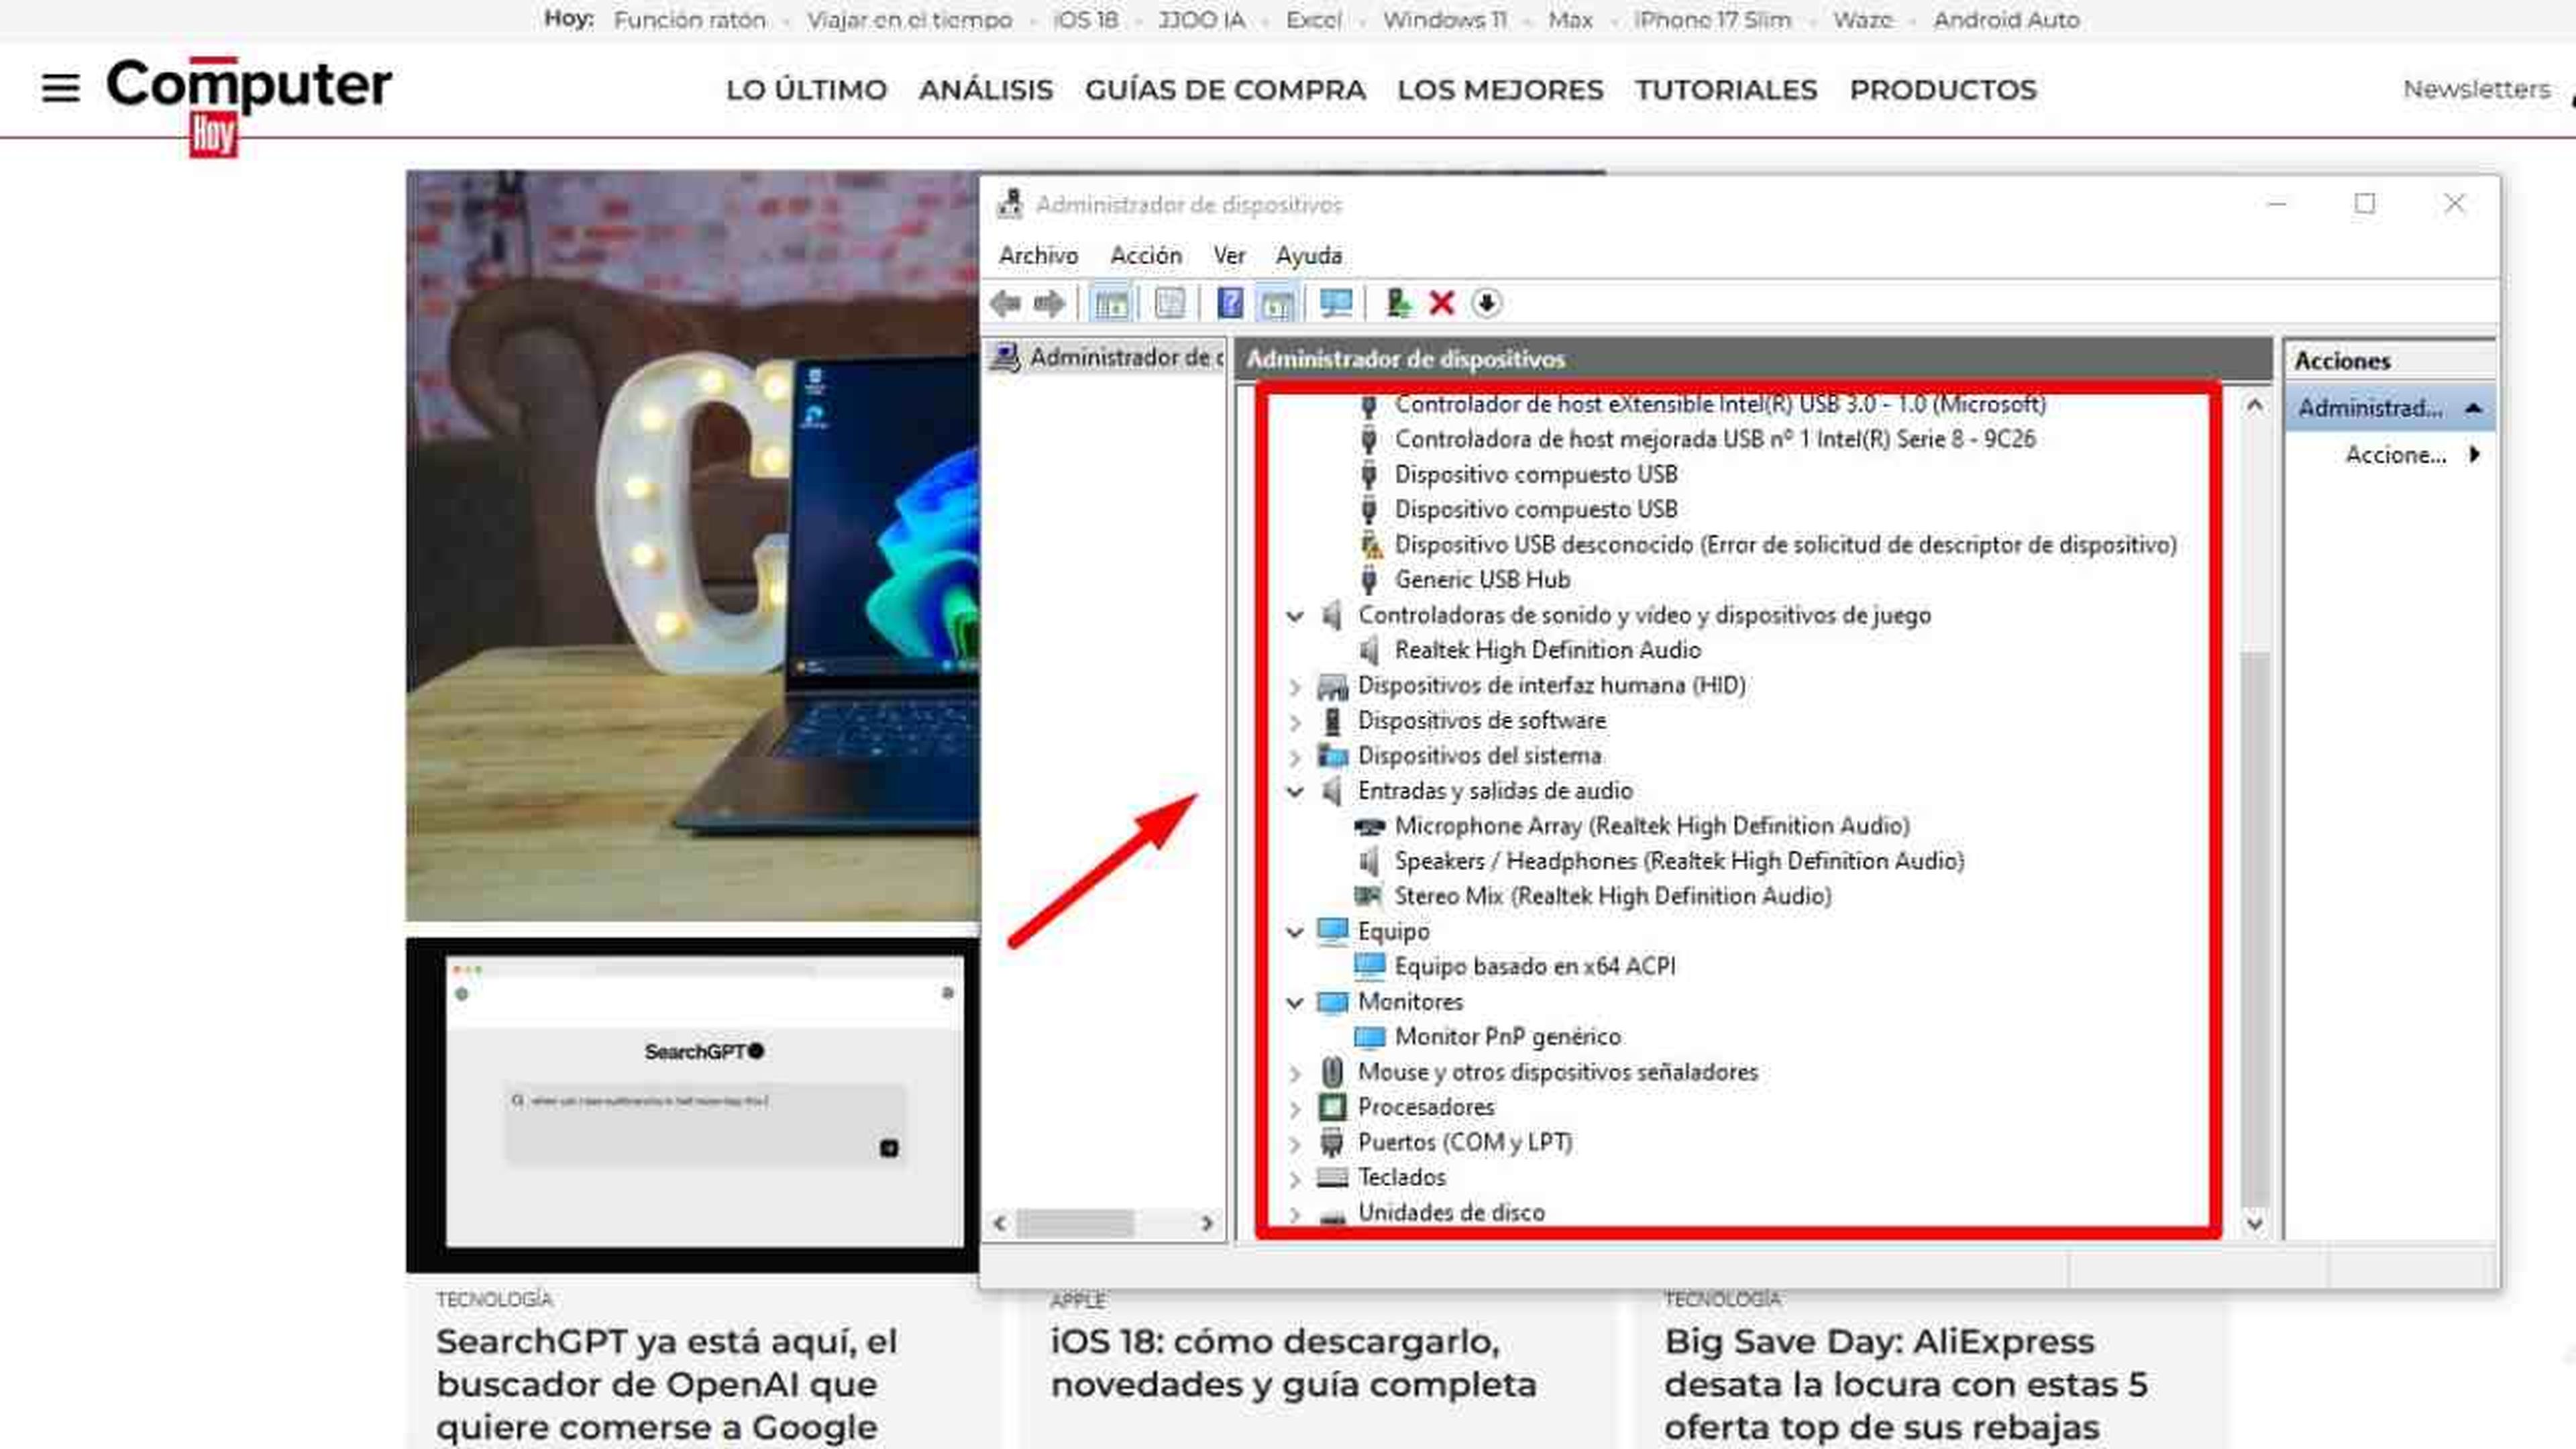
Task: Select the Unidades de disco category
Action: pyautogui.click(x=1451, y=1212)
